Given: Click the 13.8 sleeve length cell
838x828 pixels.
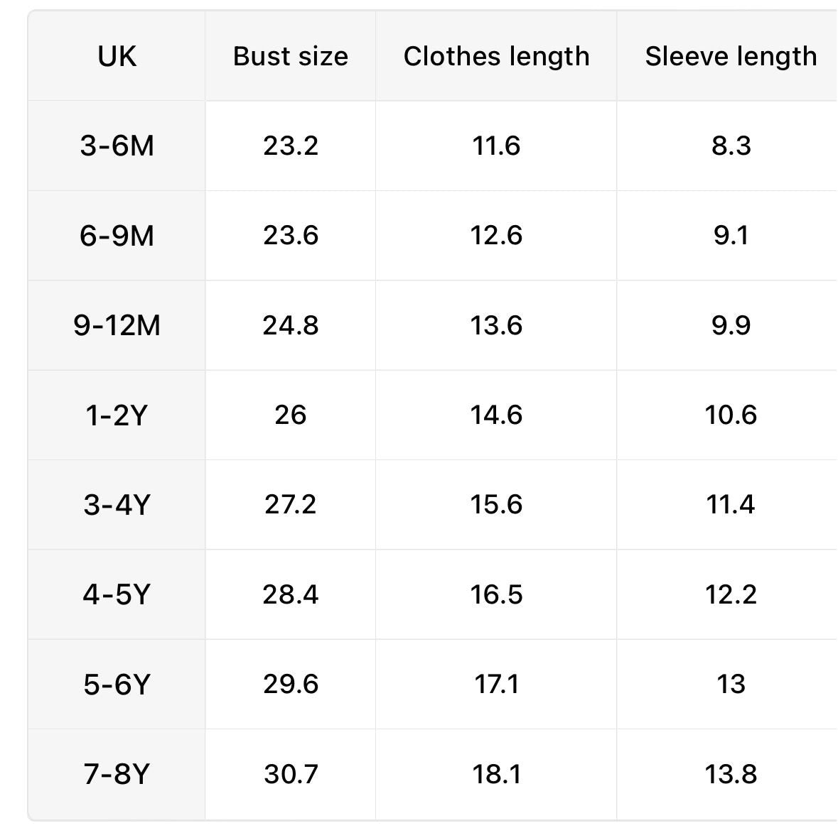Looking at the screenshot, I should tap(730, 774).
